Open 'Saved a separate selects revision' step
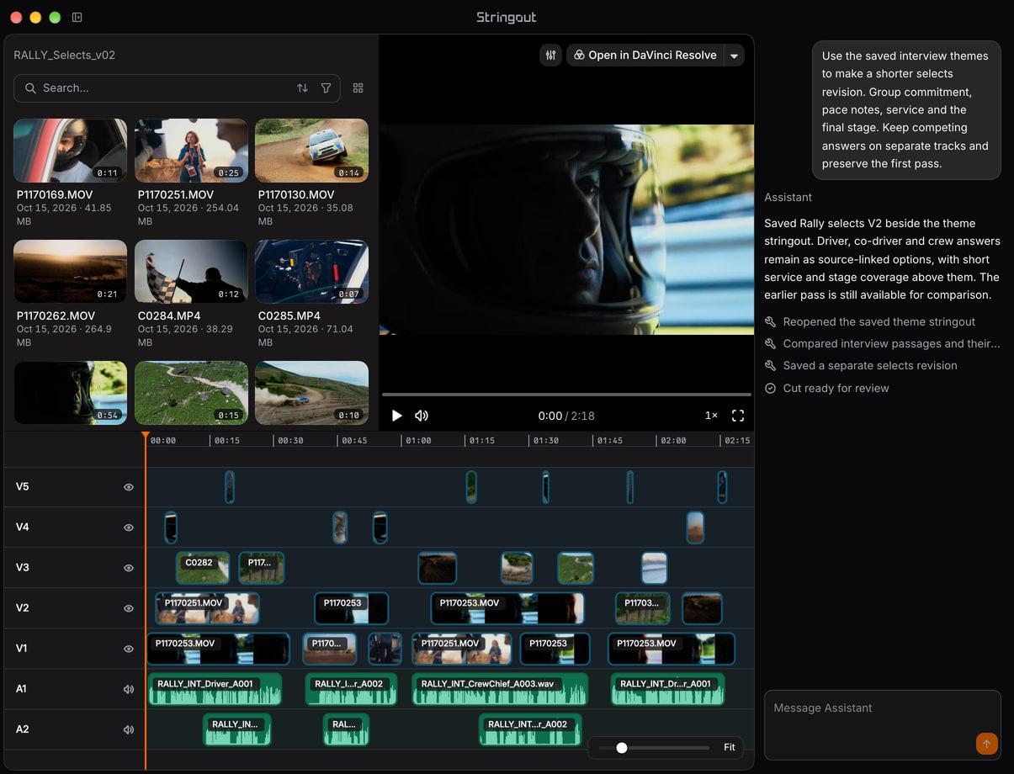The image size is (1014, 774). [861, 365]
